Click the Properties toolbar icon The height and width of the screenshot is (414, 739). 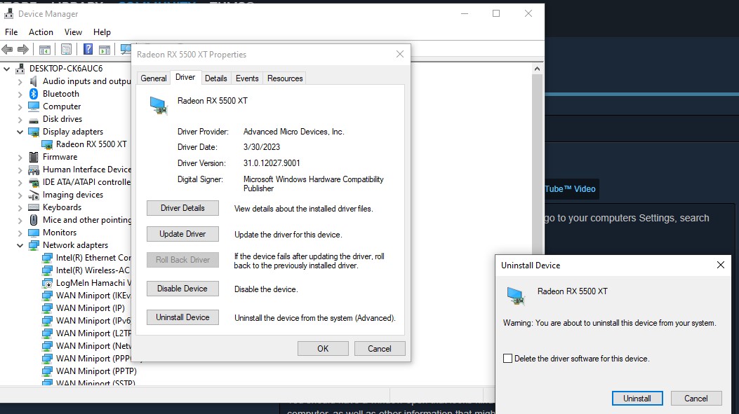point(67,49)
